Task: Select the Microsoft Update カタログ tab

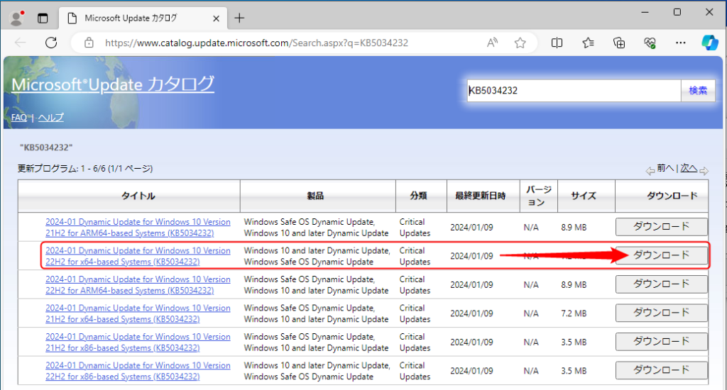Action: (143, 18)
